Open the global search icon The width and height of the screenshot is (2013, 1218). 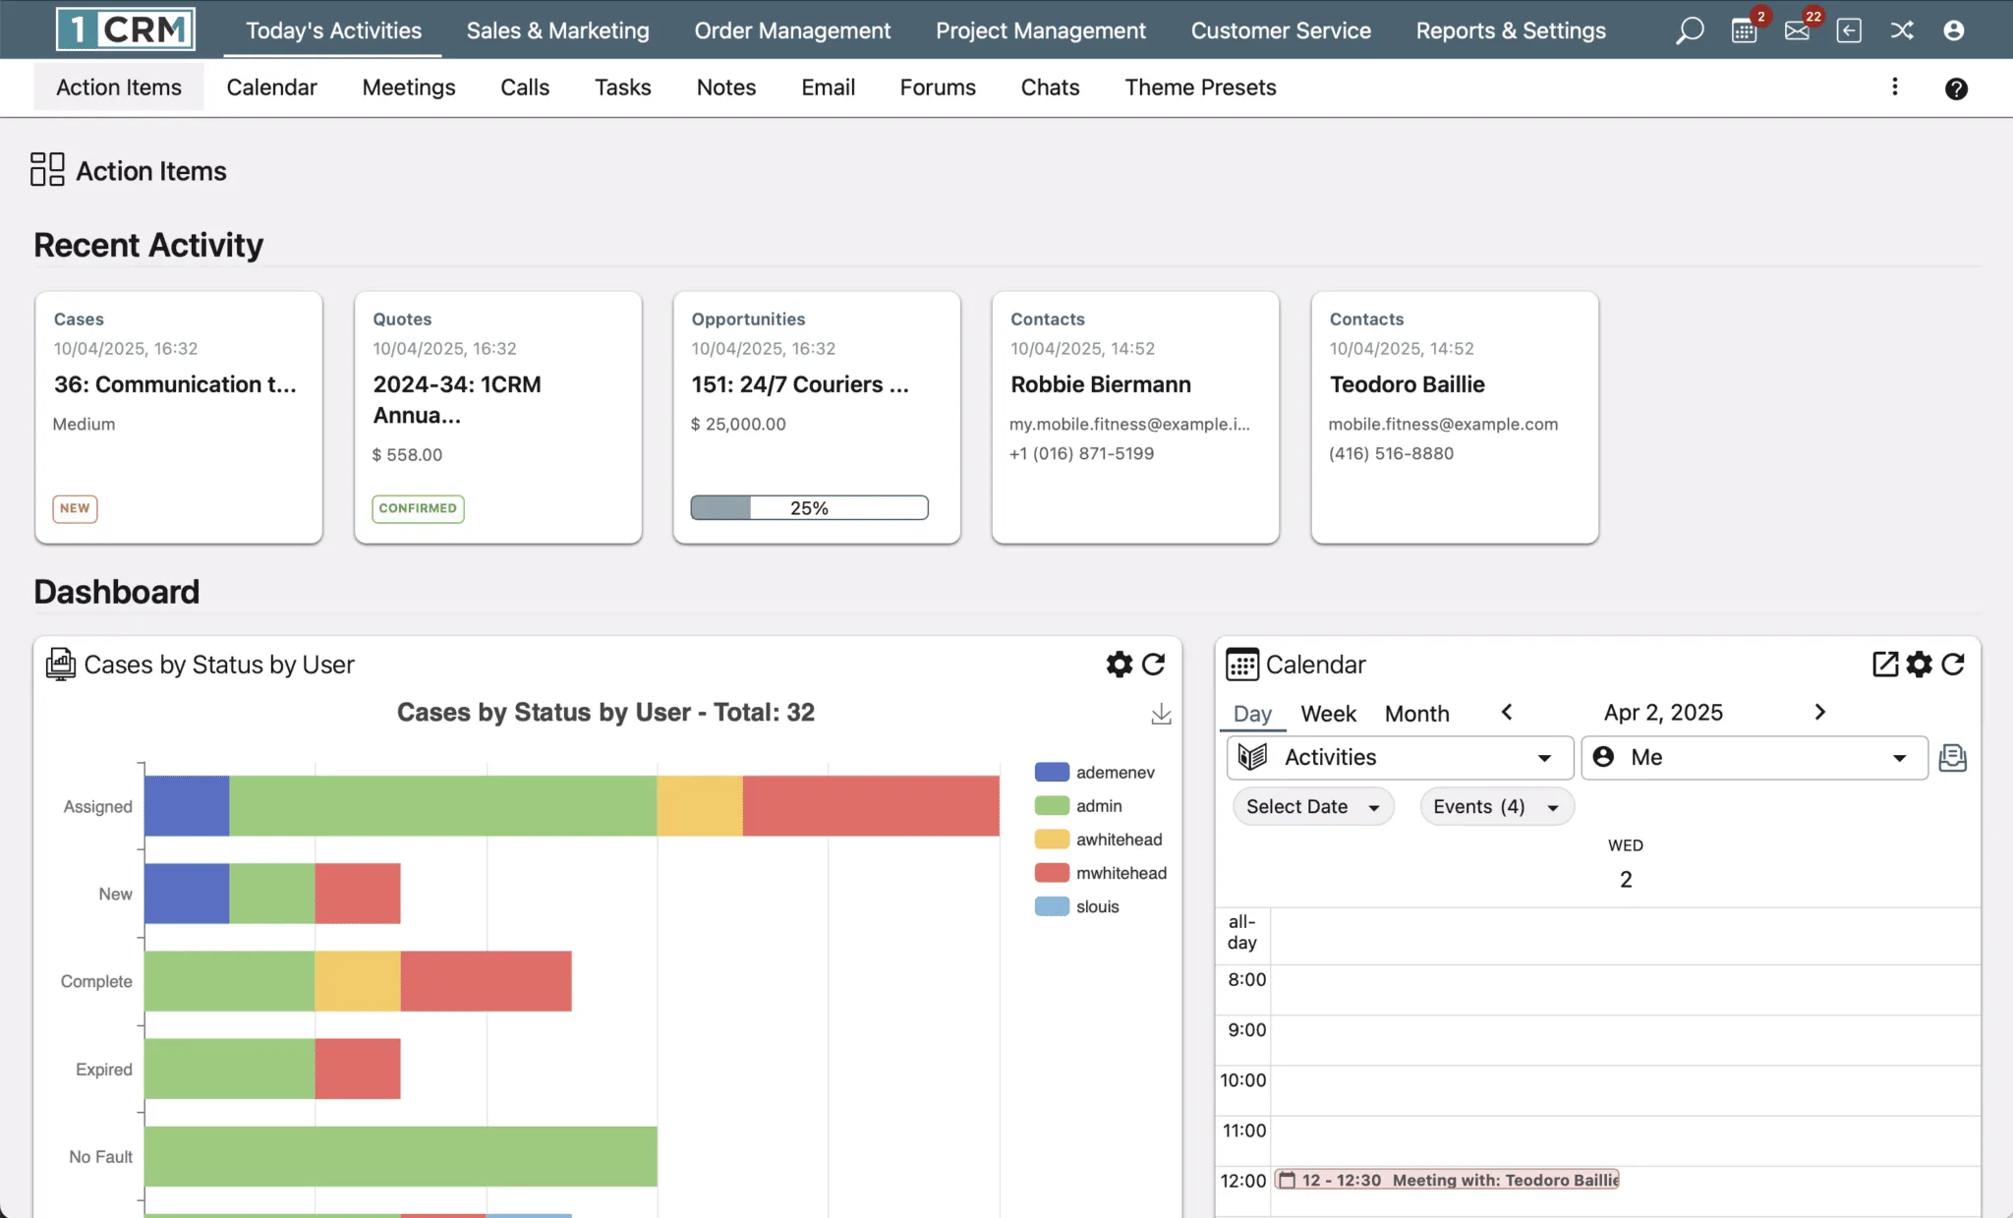pyautogui.click(x=1689, y=30)
